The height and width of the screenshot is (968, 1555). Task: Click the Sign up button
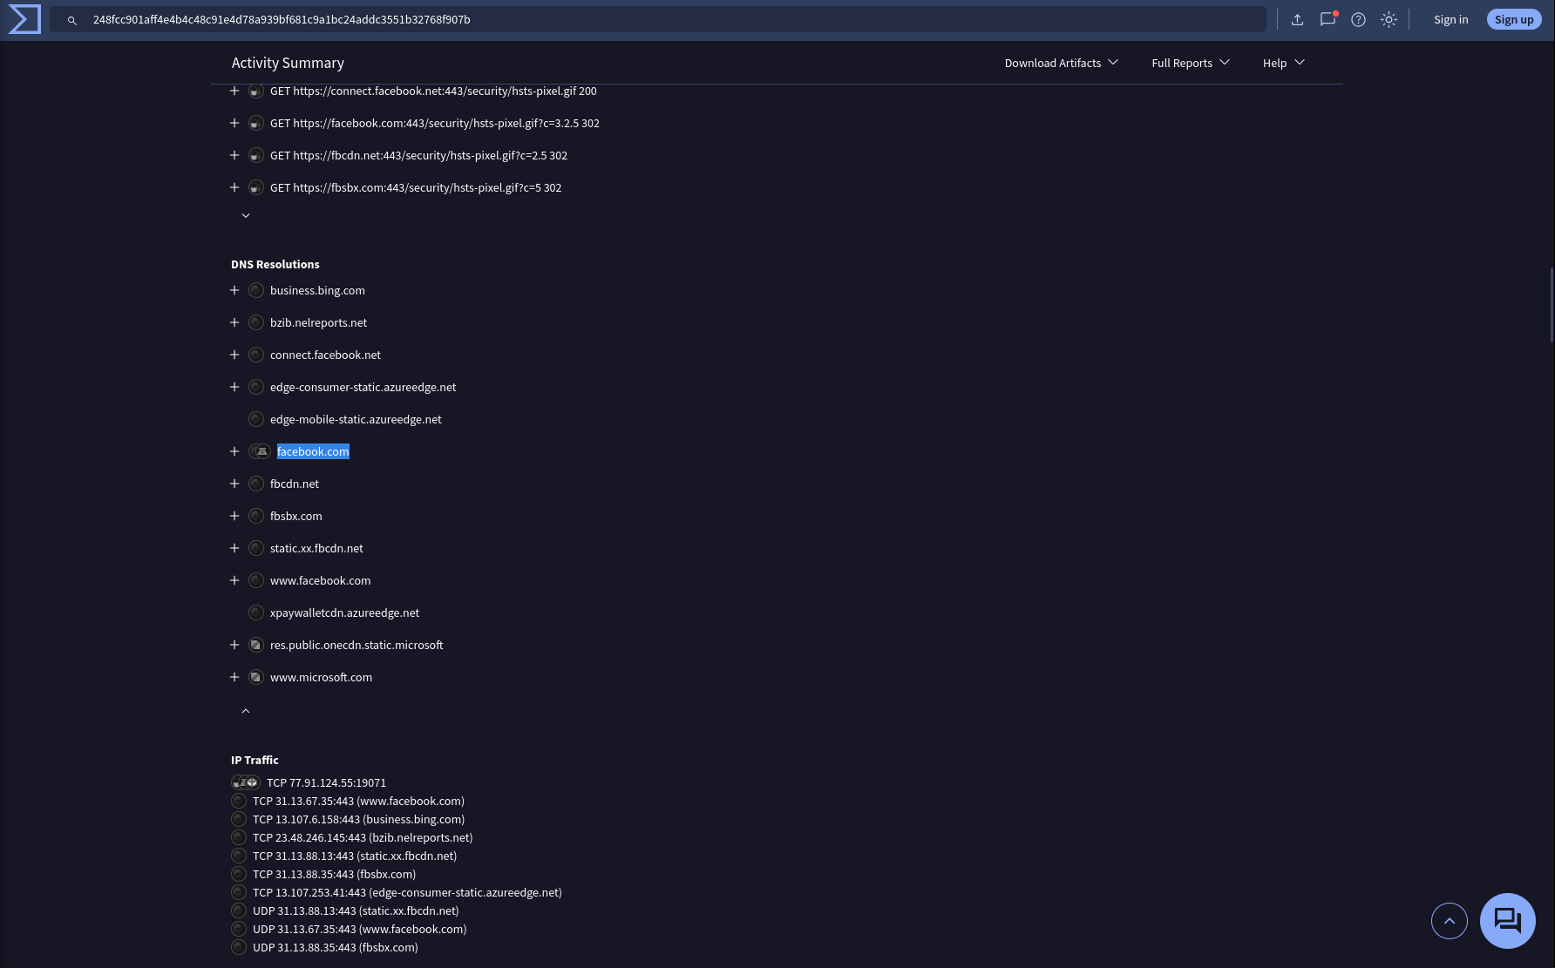pyautogui.click(x=1514, y=19)
